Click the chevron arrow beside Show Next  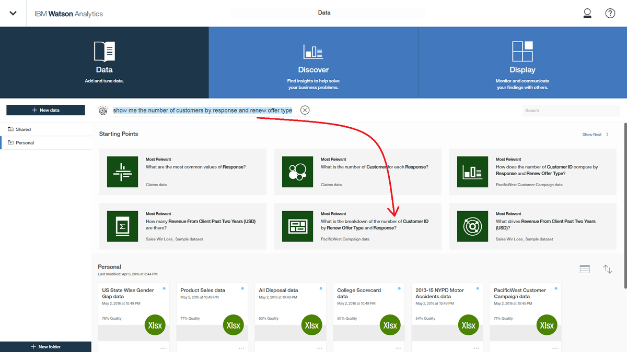point(608,135)
